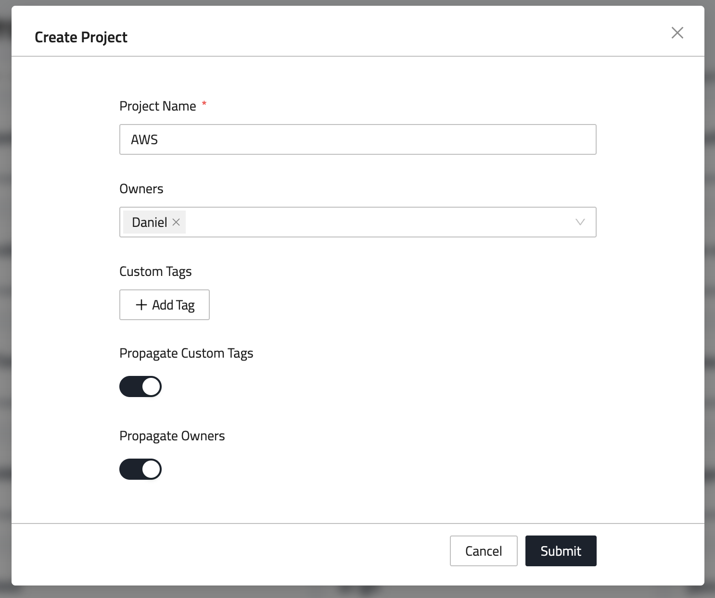Click the empty area of Owners selector
The height and width of the screenshot is (598, 715).
pyautogui.click(x=375, y=222)
